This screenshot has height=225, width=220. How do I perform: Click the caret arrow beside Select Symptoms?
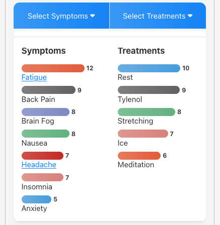coord(93,16)
